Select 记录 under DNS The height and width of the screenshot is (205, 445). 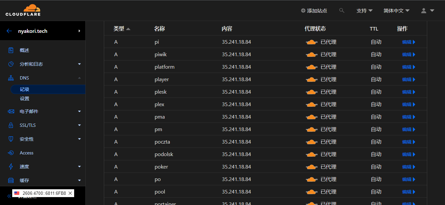pyautogui.click(x=25, y=89)
